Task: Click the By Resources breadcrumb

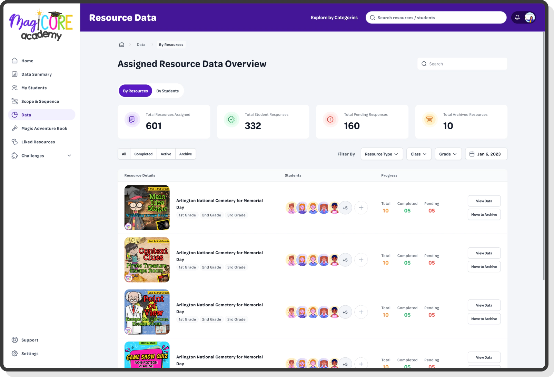Action: 171,44
